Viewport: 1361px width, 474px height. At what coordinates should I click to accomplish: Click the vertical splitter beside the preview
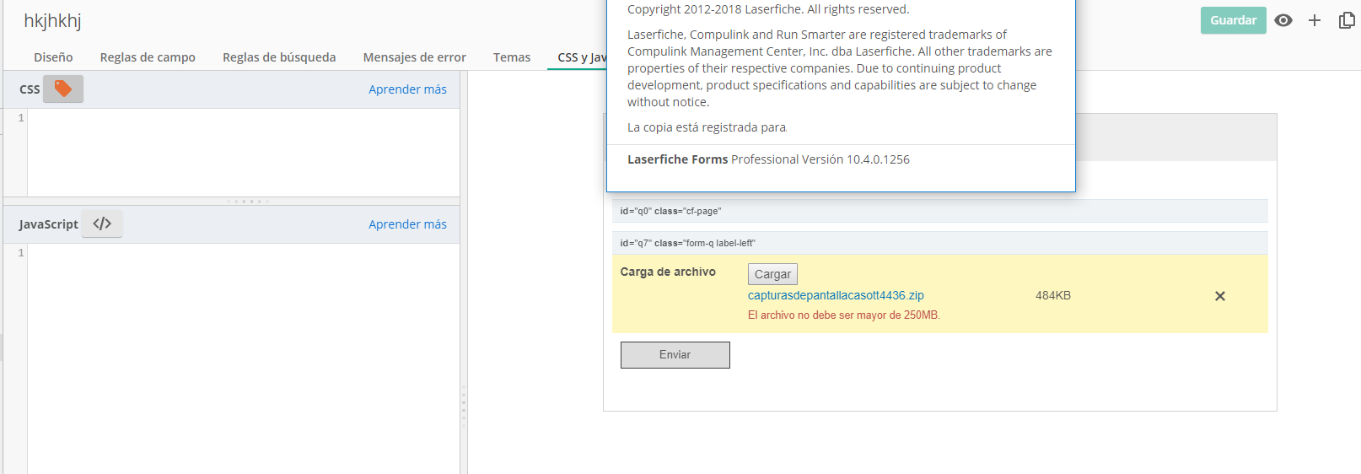click(464, 405)
